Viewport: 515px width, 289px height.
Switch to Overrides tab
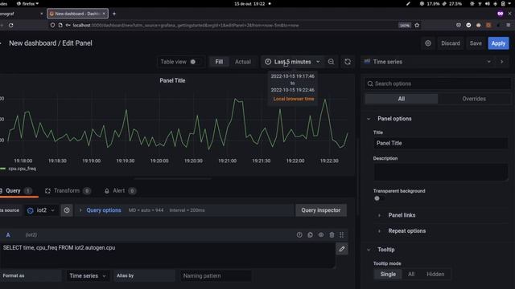474,99
